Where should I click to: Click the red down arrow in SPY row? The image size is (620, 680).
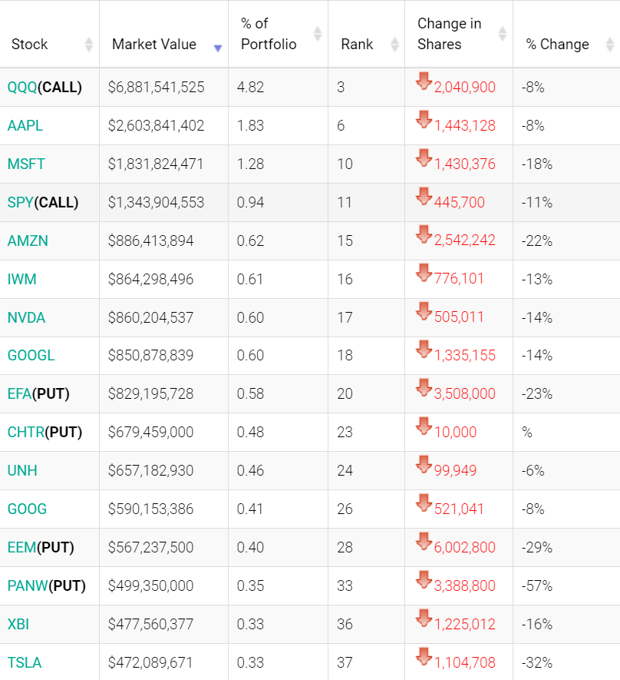pyautogui.click(x=424, y=197)
